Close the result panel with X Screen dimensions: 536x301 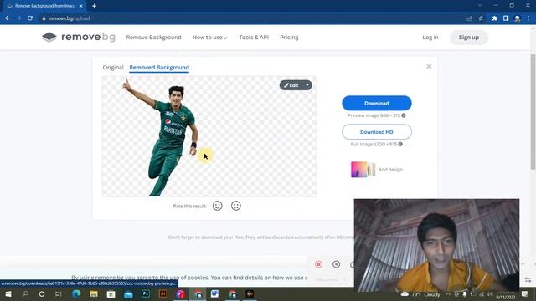(429, 66)
